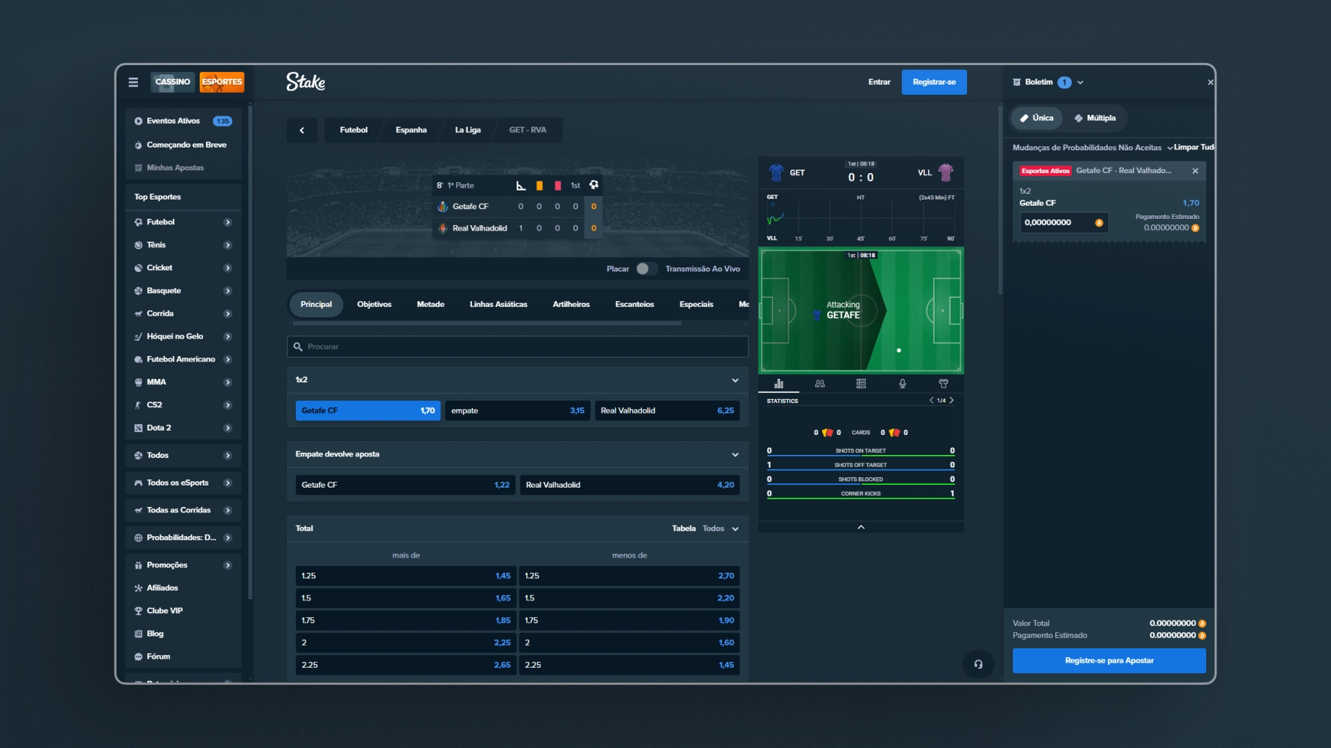Click the sidebar vertical scrollbar
This screenshot has height=748, width=1331.
point(250,352)
